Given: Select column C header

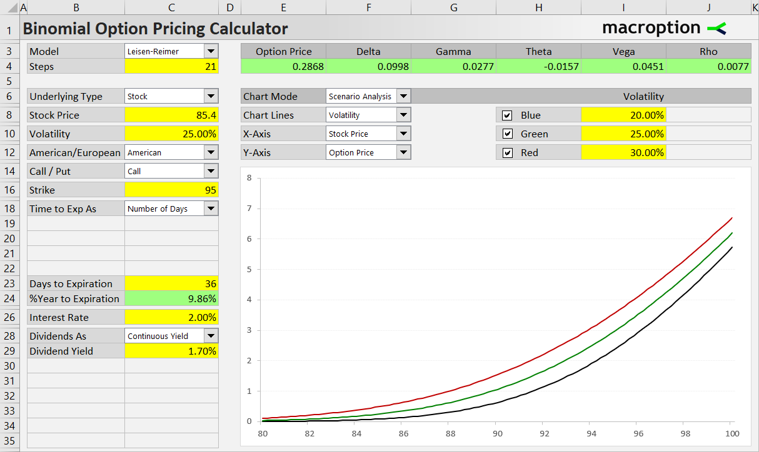Looking at the screenshot, I should click(x=172, y=7).
